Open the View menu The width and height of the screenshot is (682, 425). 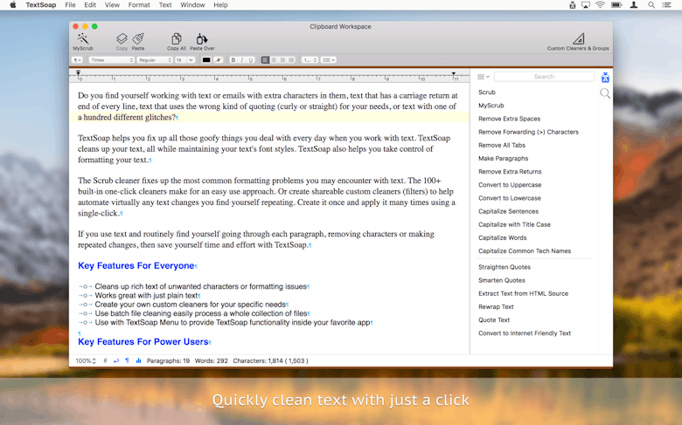point(112,5)
